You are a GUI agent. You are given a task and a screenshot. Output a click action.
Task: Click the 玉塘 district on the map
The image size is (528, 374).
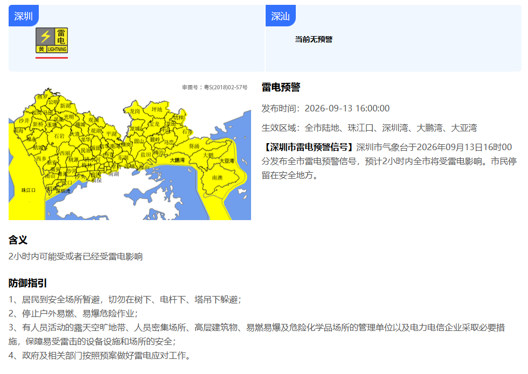[x=52, y=125]
